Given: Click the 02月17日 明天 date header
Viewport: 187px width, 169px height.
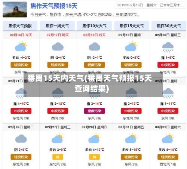Looking at the screenshot, I should click(x=58, y=35).
